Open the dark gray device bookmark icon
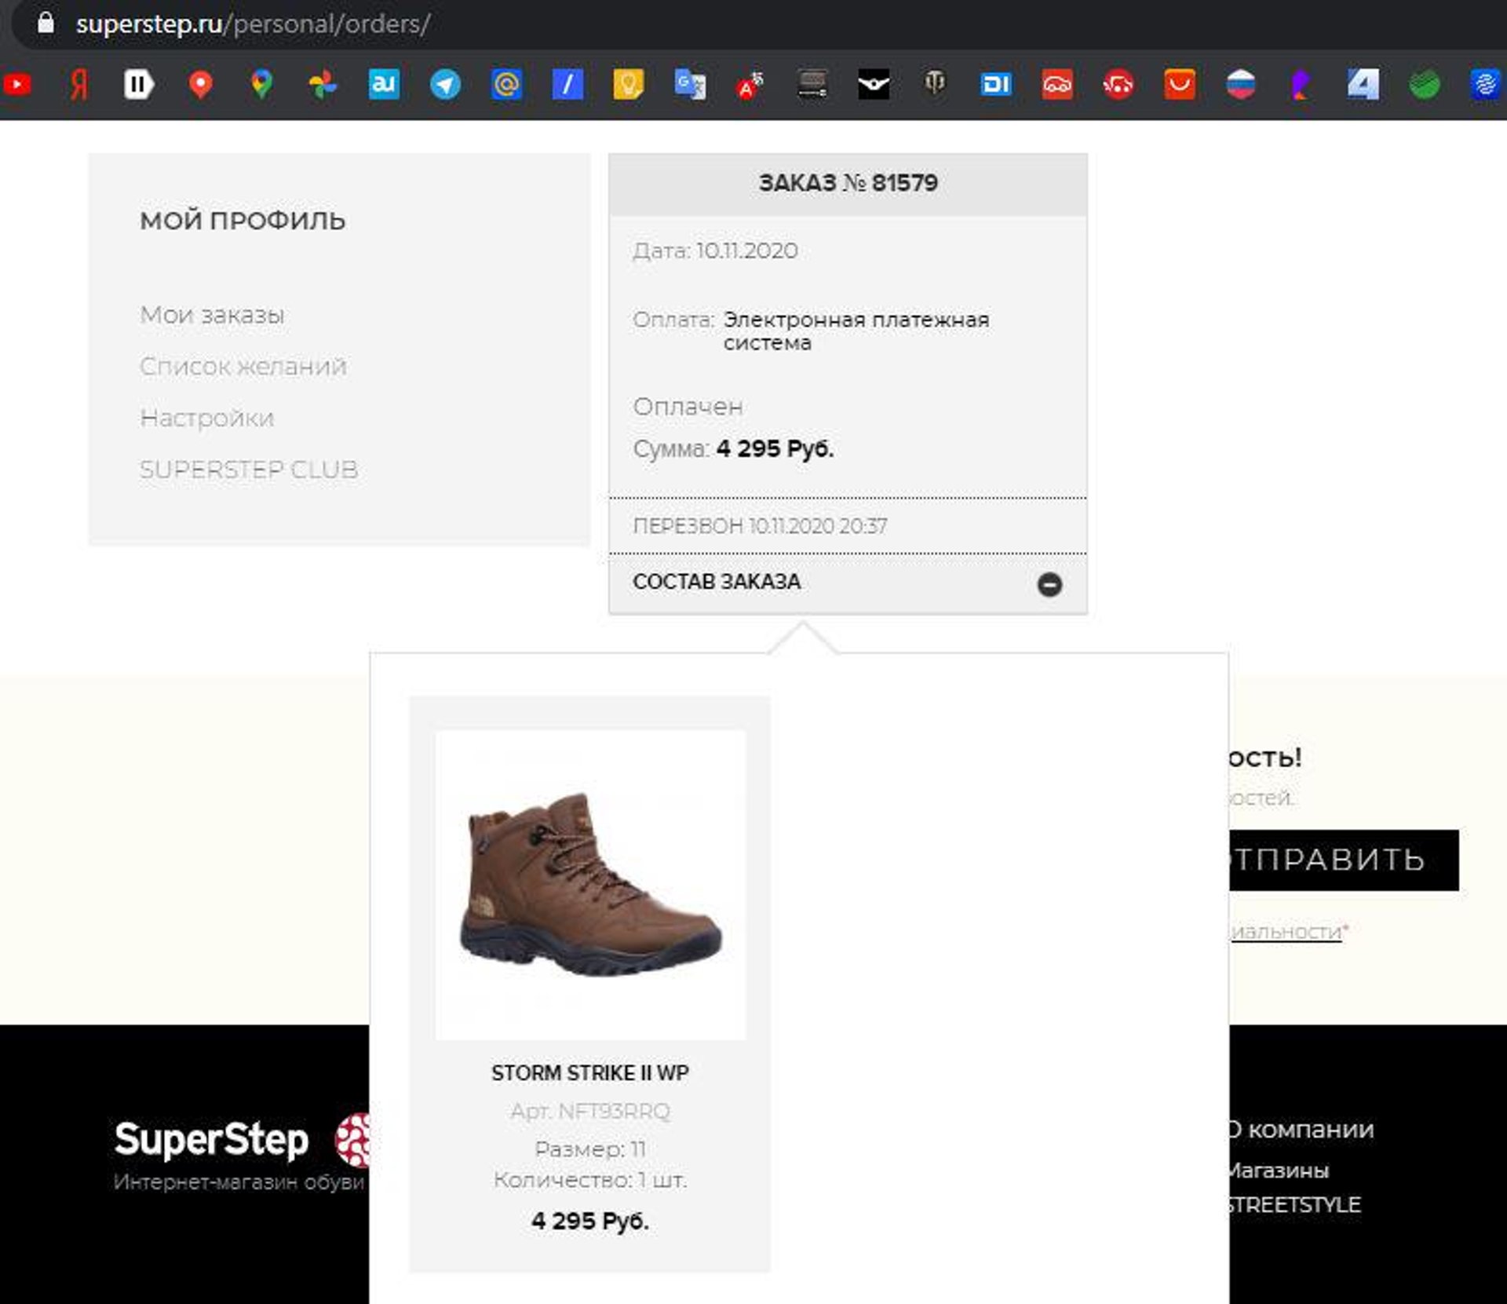This screenshot has height=1304, width=1507. [x=812, y=84]
